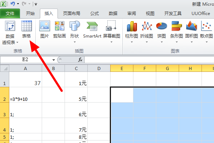Select the Insert (插入) tab
The height and width of the screenshot is (143, 214).
pos(49,14)
